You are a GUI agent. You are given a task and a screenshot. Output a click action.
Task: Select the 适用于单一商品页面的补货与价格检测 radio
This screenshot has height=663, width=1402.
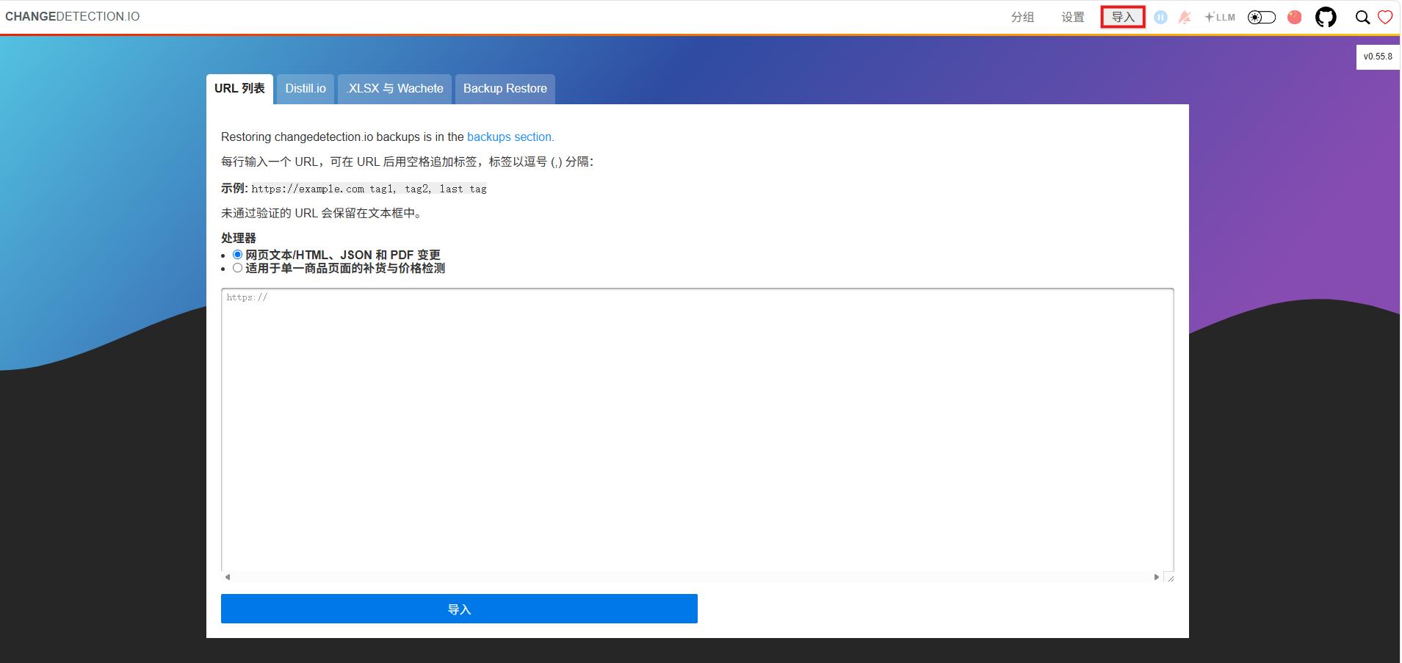point(238,268)
